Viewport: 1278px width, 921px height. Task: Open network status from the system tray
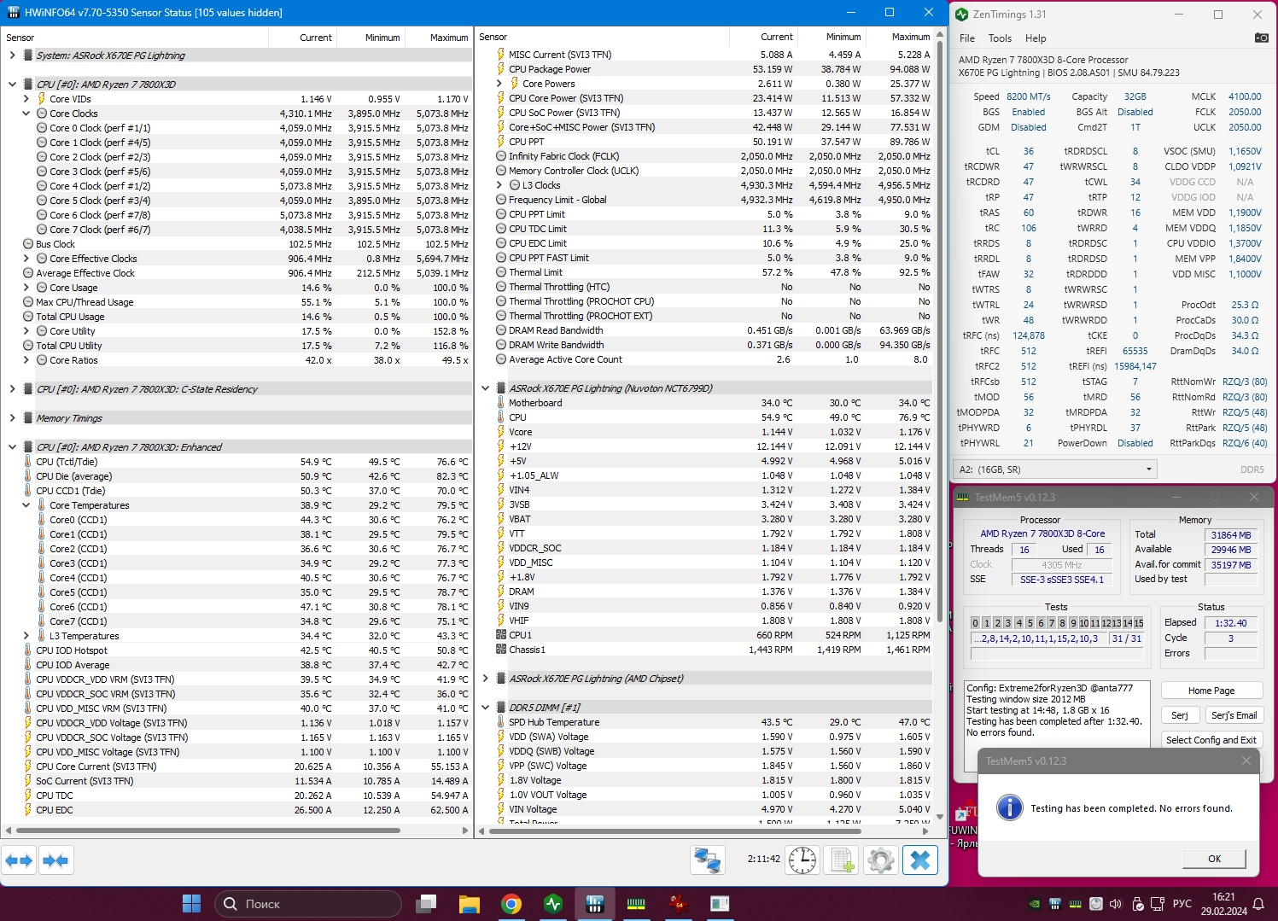[x=1158, y=904]
